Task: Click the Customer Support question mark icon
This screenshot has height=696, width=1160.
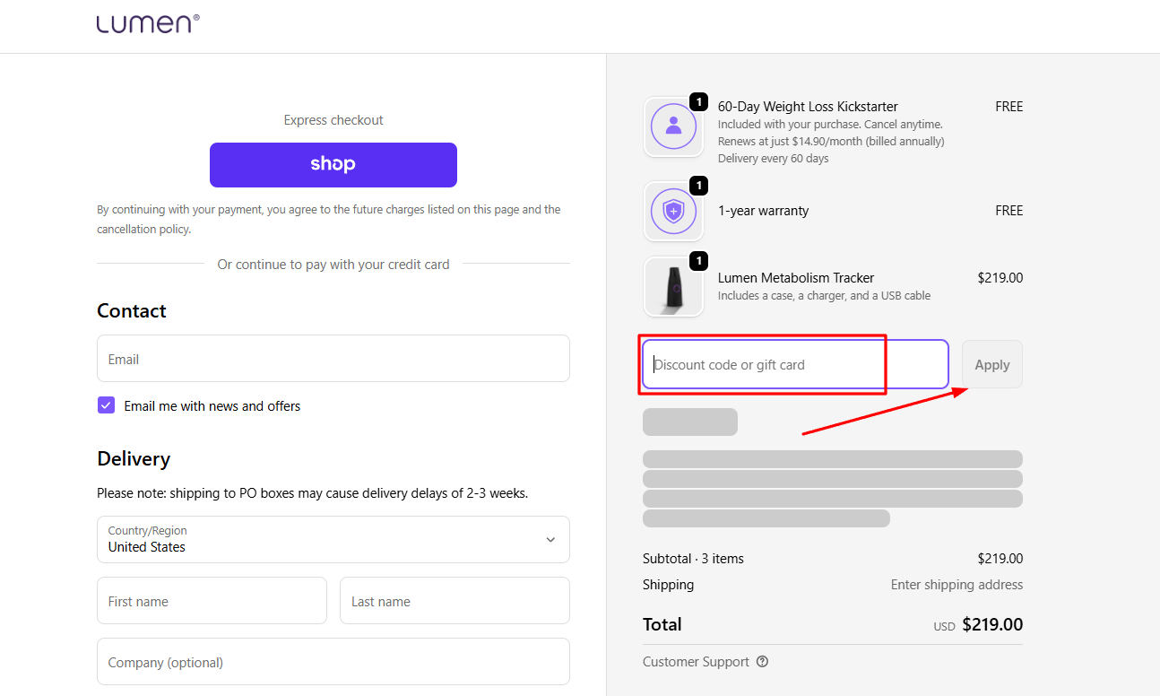Action: 762,661
